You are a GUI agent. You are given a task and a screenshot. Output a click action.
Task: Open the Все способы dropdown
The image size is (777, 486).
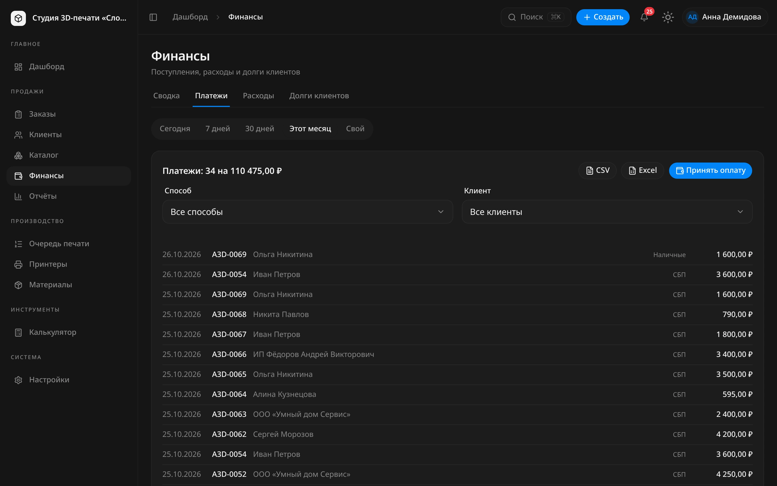[308, 212]
